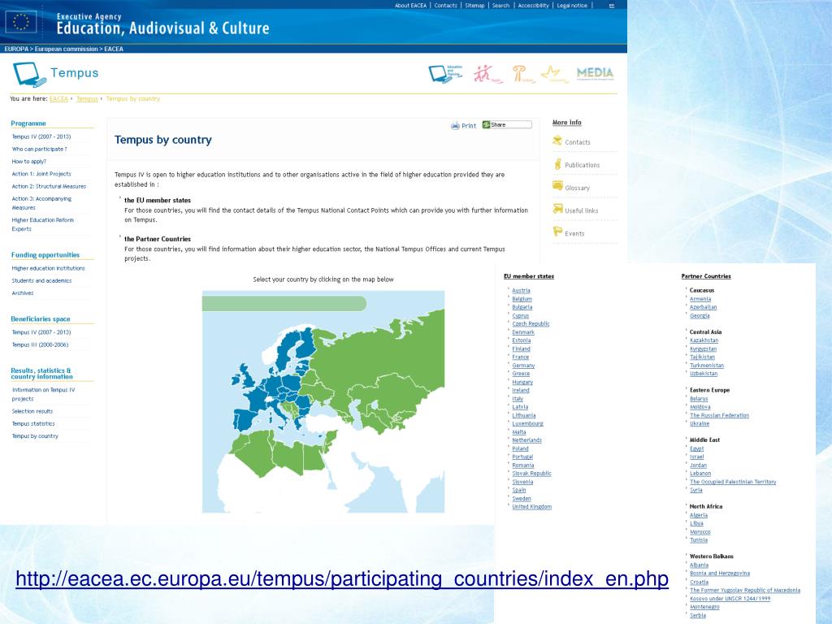Image resolution: width=832 pixels, height=624 pixels.
Task: Open Tempus III (2000-2006) beneficiaries link
Action: (41, 344)
